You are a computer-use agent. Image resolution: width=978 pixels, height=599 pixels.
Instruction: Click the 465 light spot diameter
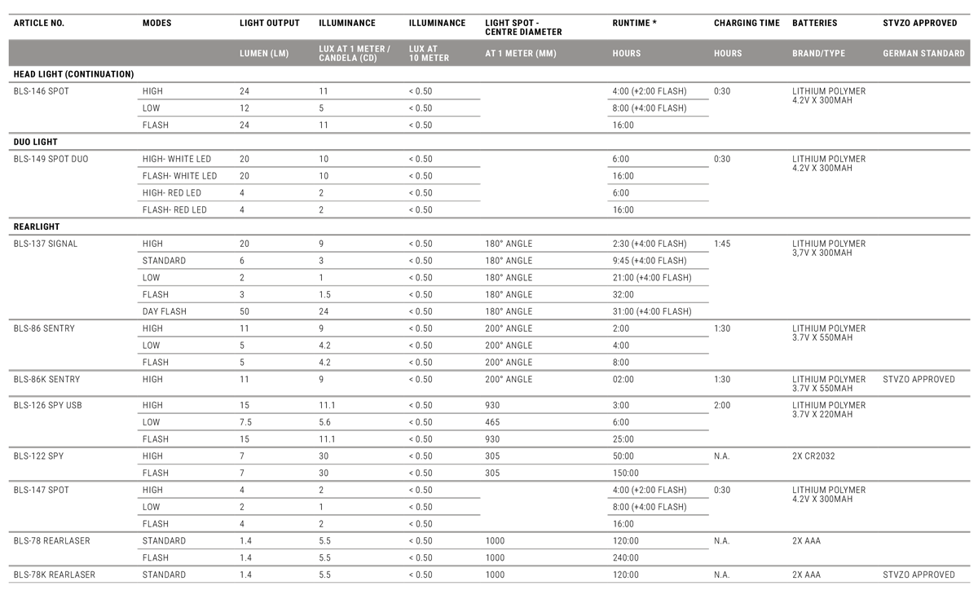[492, 422]
